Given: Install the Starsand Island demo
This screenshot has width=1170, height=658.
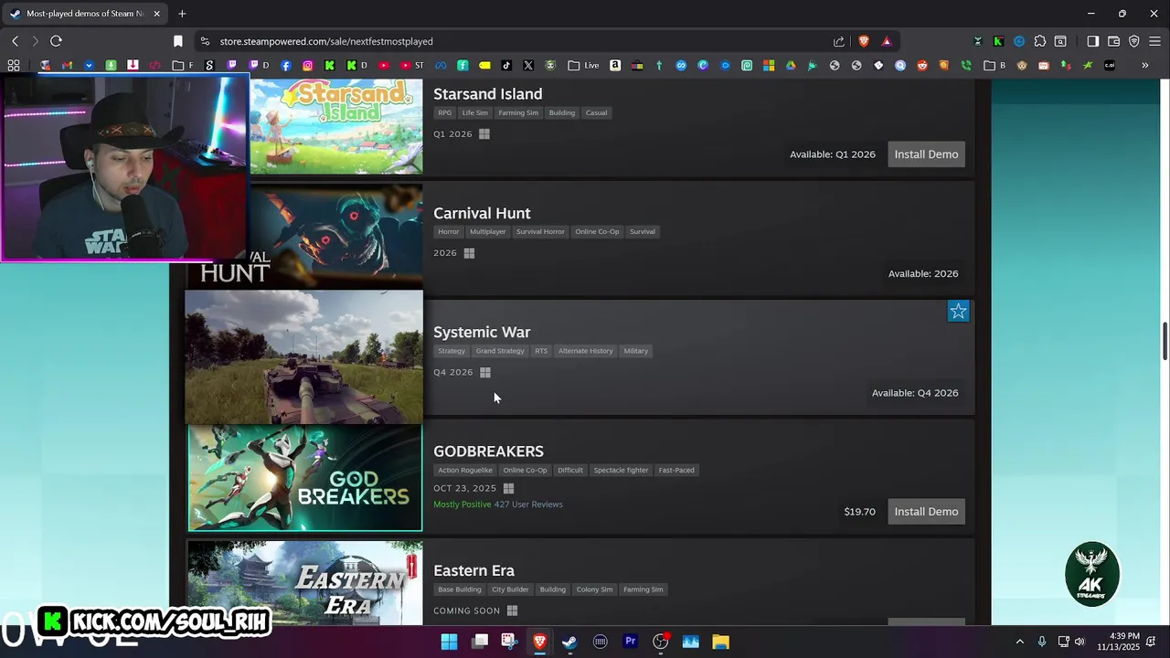Looking at the screenshot, I should click(x=926, y=154).
